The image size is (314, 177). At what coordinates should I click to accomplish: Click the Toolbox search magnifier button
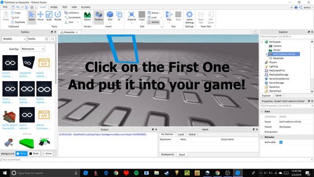[x=52, y=39]
